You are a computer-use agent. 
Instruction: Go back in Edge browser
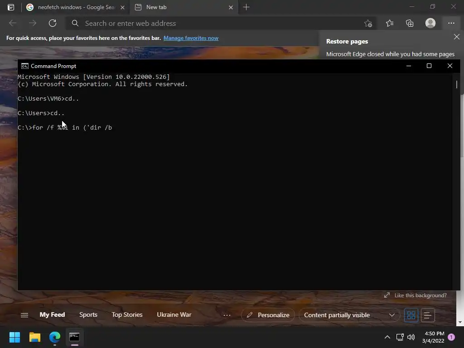pyautogui.click(x=12, y=23)
